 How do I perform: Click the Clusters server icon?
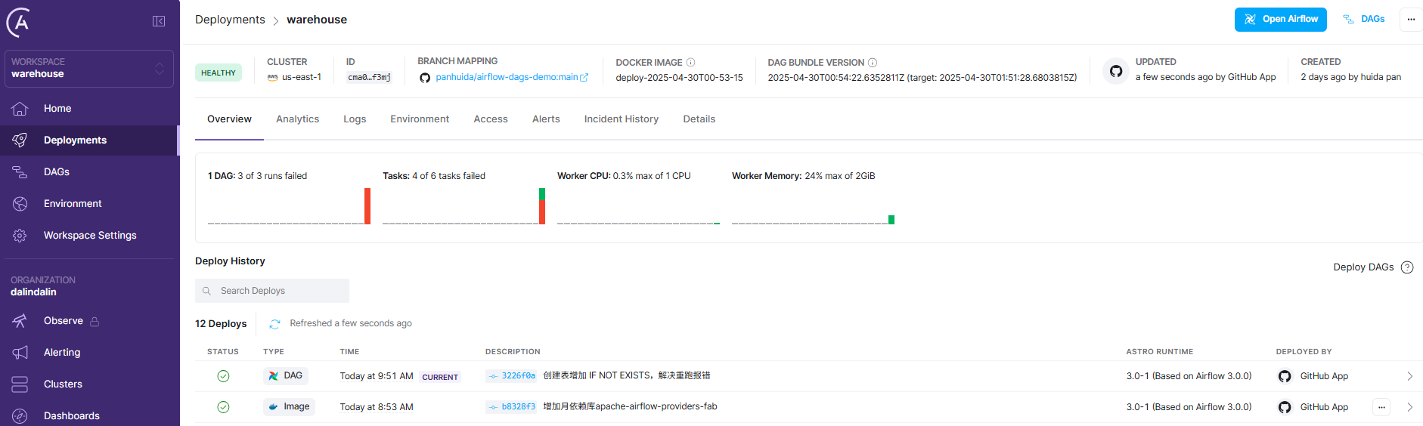tap(20, 384)
